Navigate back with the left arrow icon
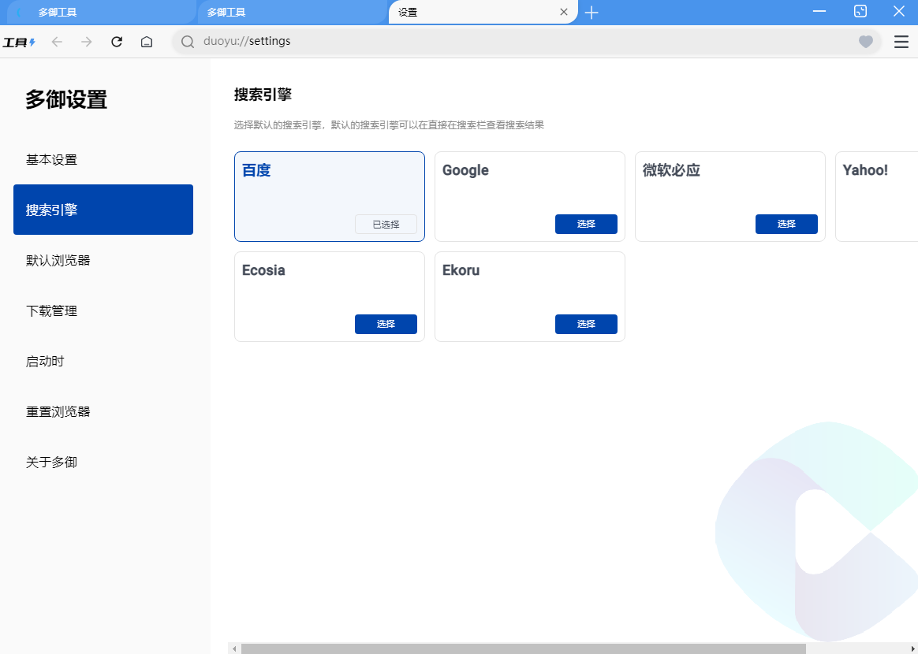The width and height of the screenshot is (918, 654). (x=56, y=42)
